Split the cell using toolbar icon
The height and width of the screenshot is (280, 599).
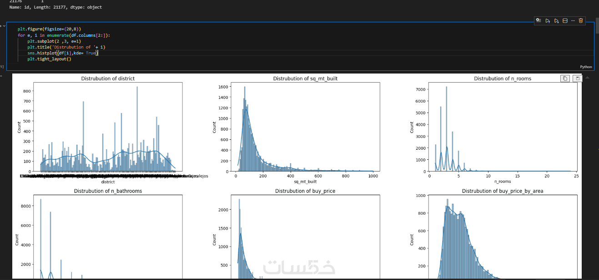pos(565,20)
